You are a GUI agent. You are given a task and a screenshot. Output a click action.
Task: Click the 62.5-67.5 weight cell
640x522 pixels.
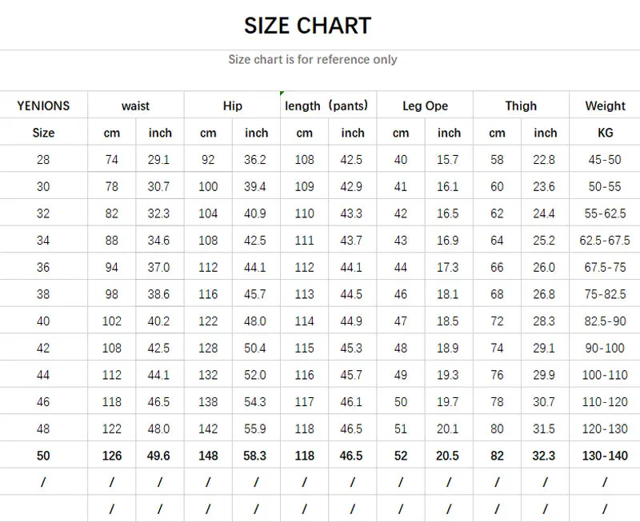point(605,240)
